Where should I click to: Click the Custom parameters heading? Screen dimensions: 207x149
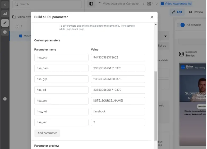47,40
